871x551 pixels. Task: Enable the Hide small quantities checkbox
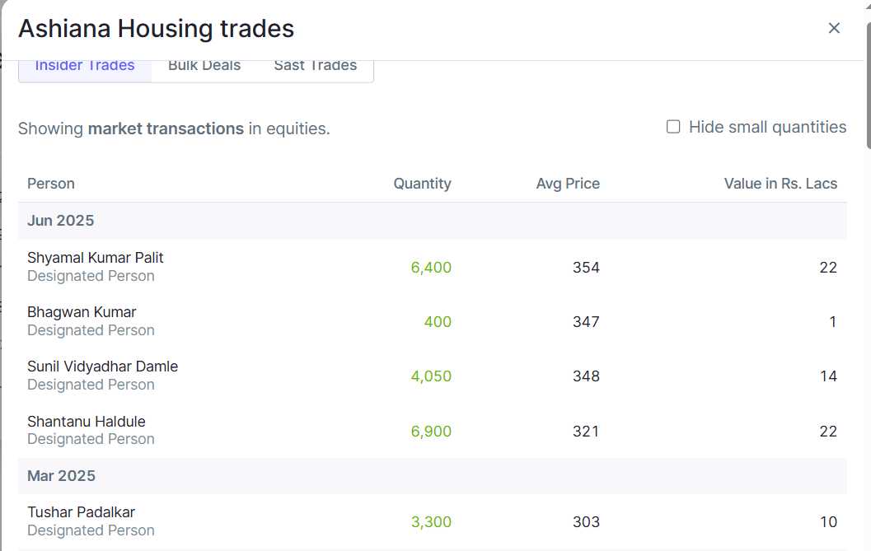673,127
